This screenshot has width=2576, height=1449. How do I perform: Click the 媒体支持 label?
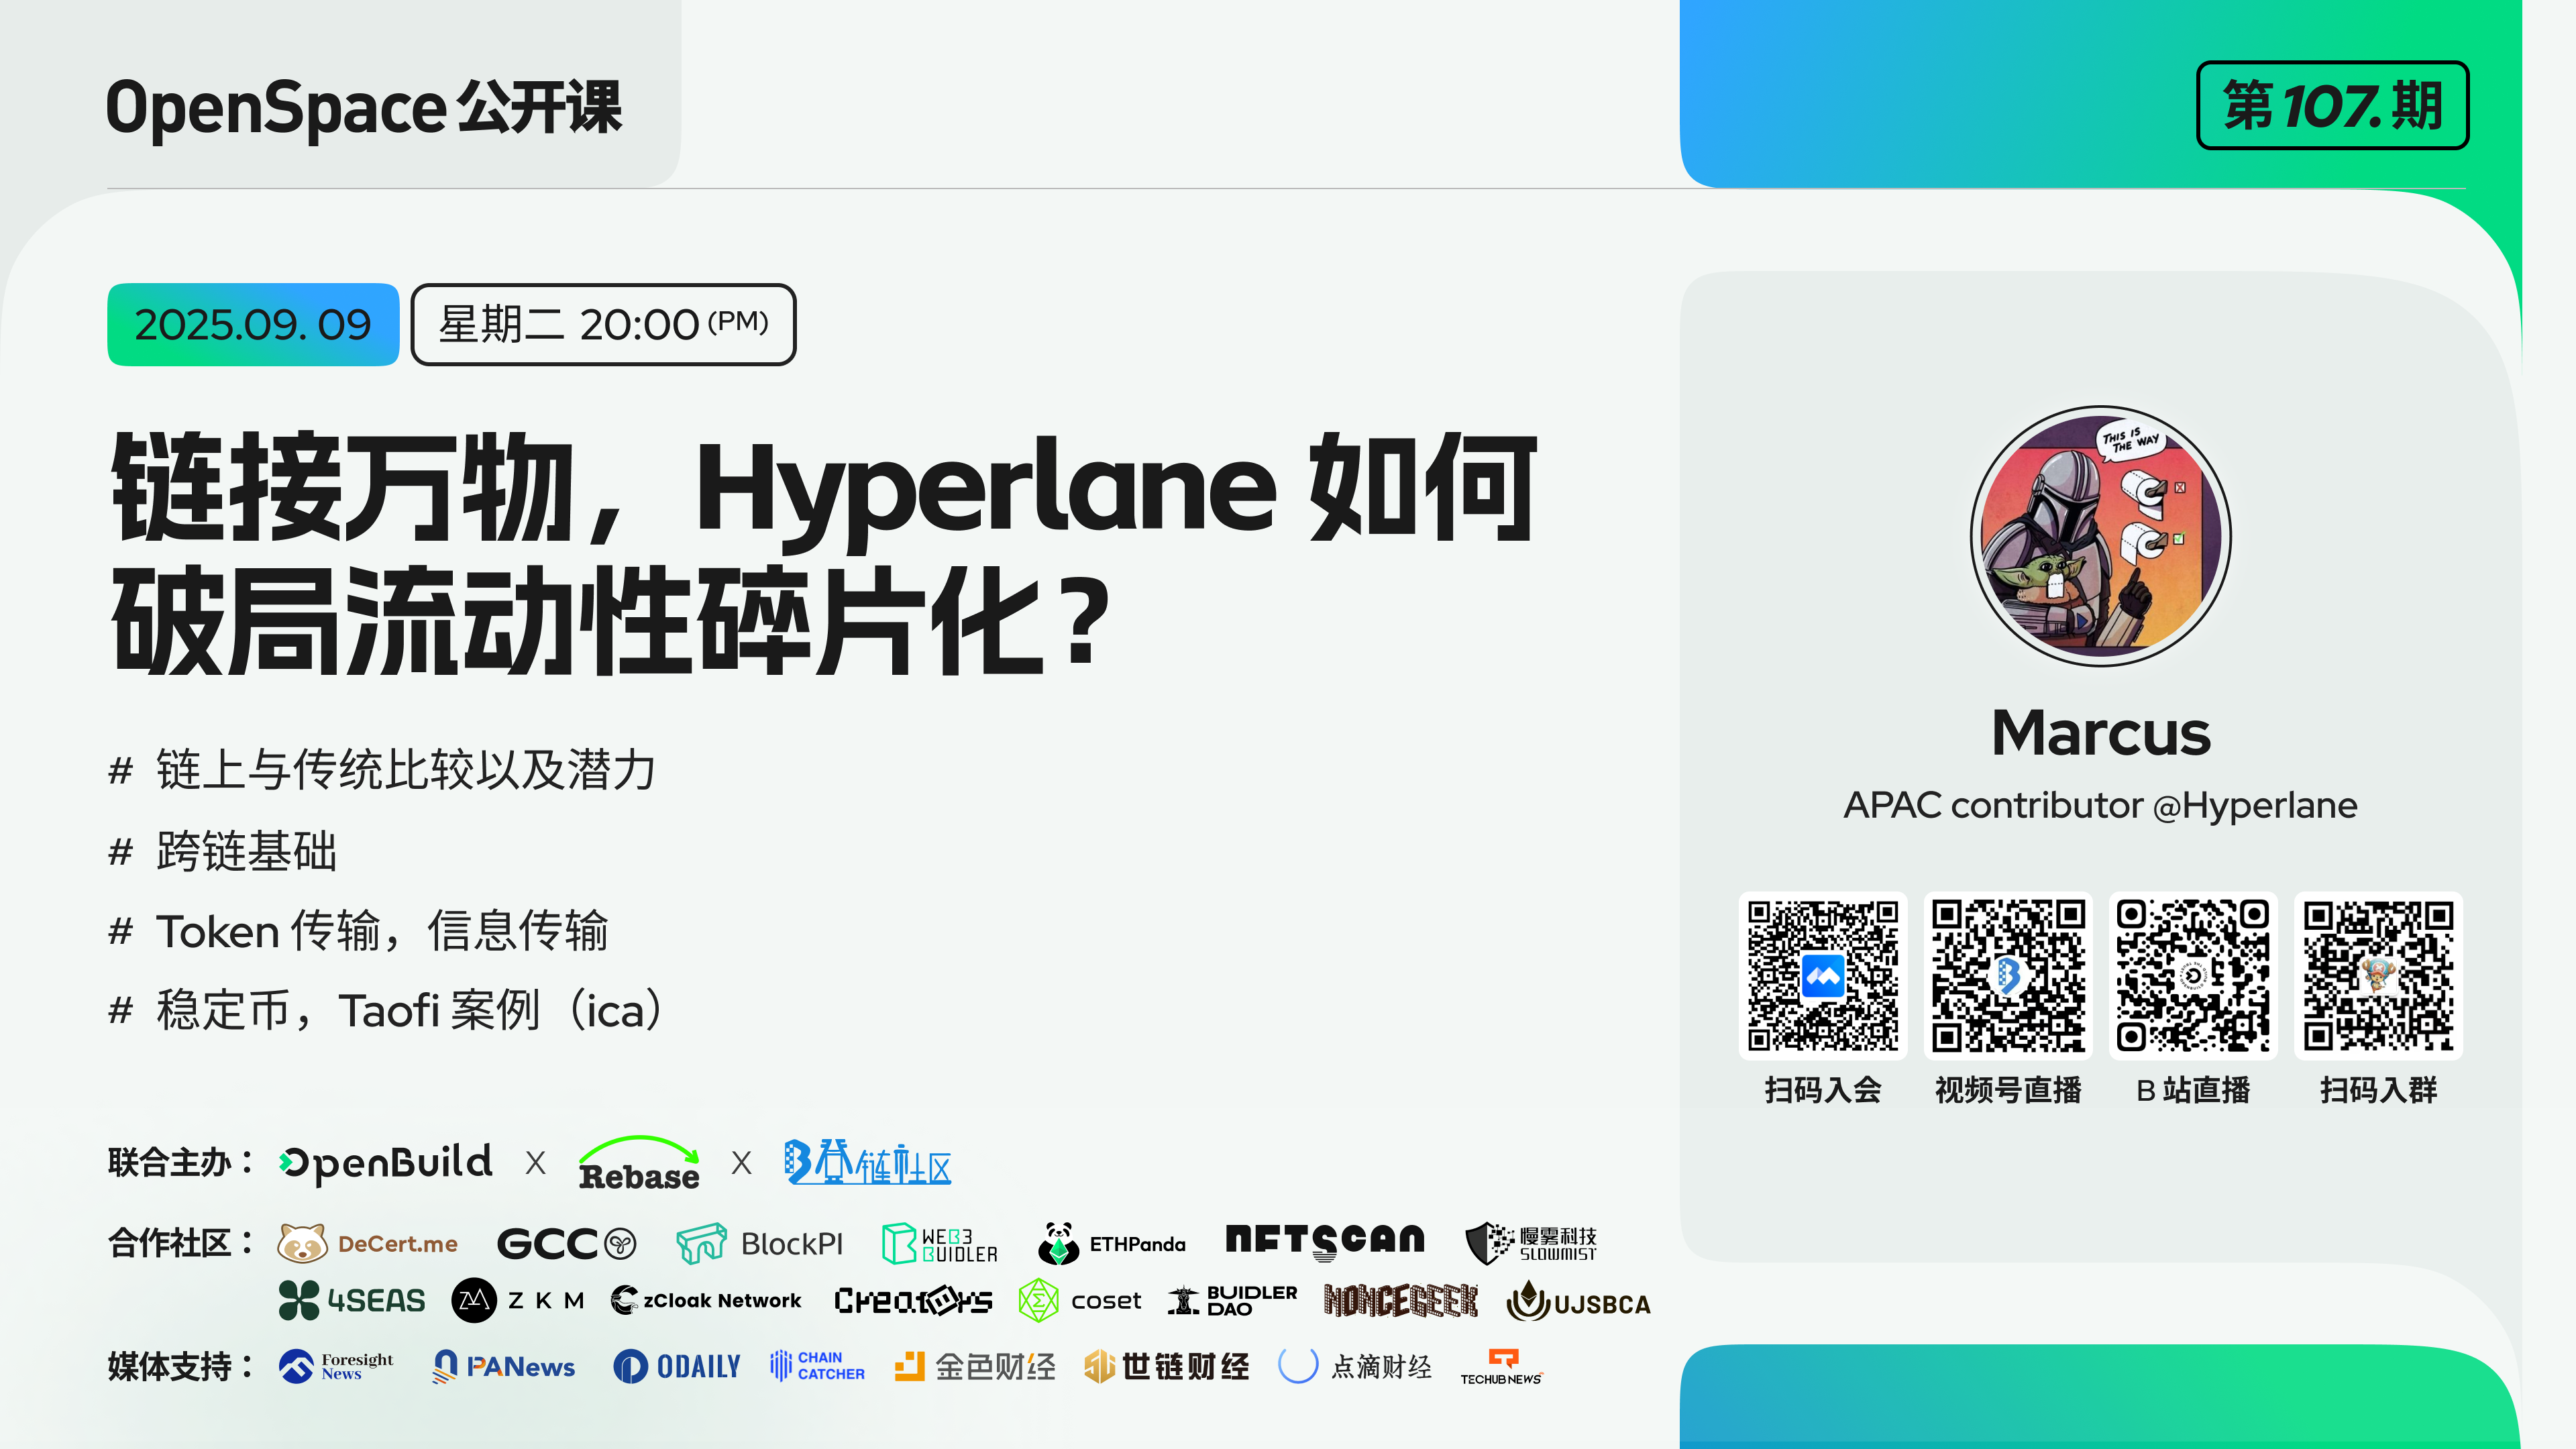pos(180,1366)
